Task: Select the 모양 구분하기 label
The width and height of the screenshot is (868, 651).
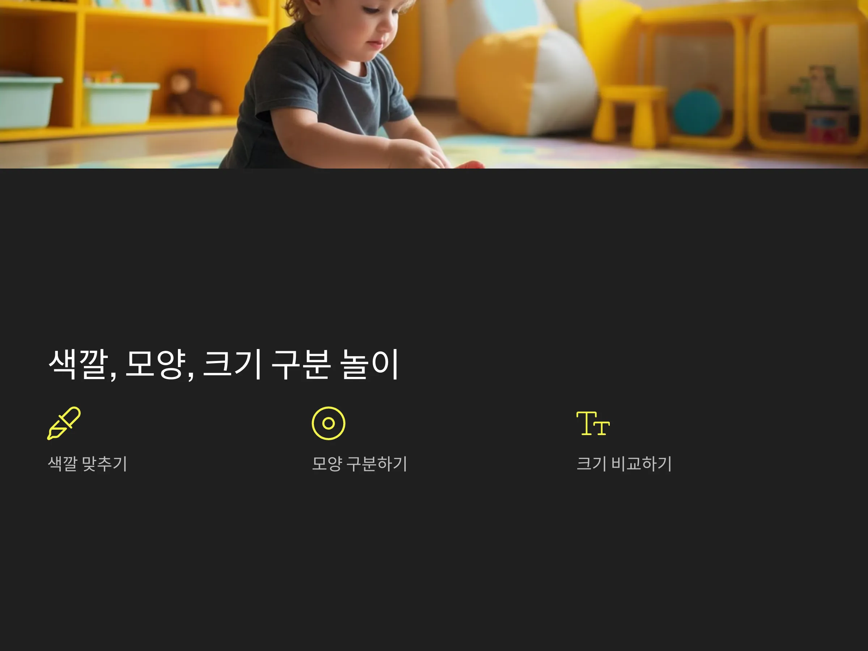Action: click(x=359, y=464)
